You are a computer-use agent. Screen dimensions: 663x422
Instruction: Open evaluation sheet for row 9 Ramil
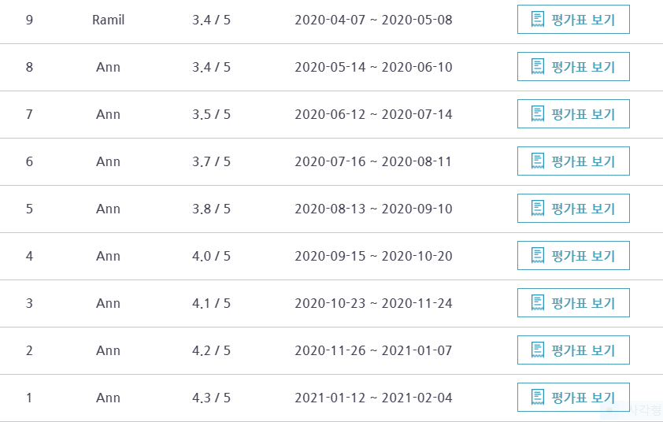[573, 20]
